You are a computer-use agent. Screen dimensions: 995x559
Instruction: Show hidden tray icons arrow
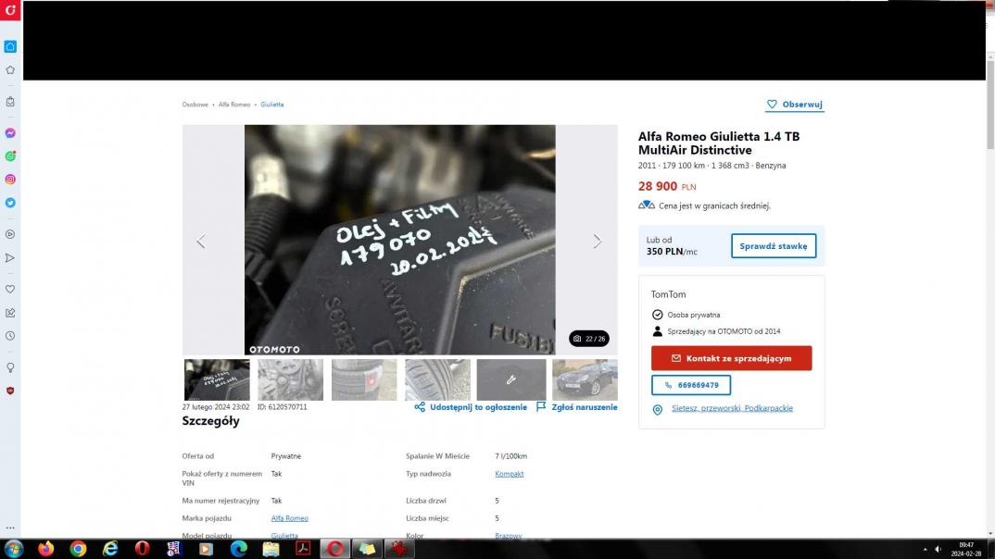(x=925, y=549)
